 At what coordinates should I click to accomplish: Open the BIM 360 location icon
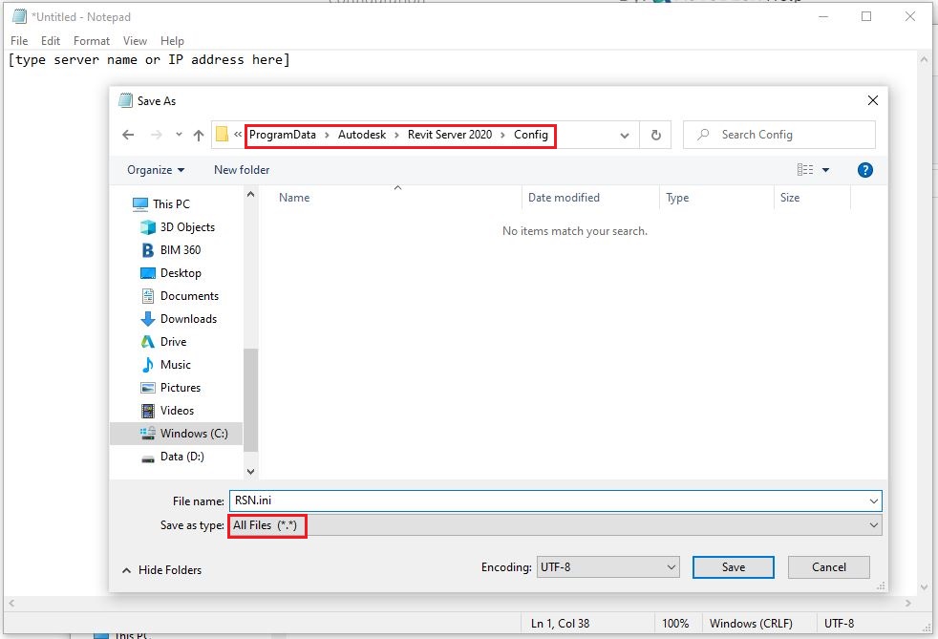tap(147, 250)
